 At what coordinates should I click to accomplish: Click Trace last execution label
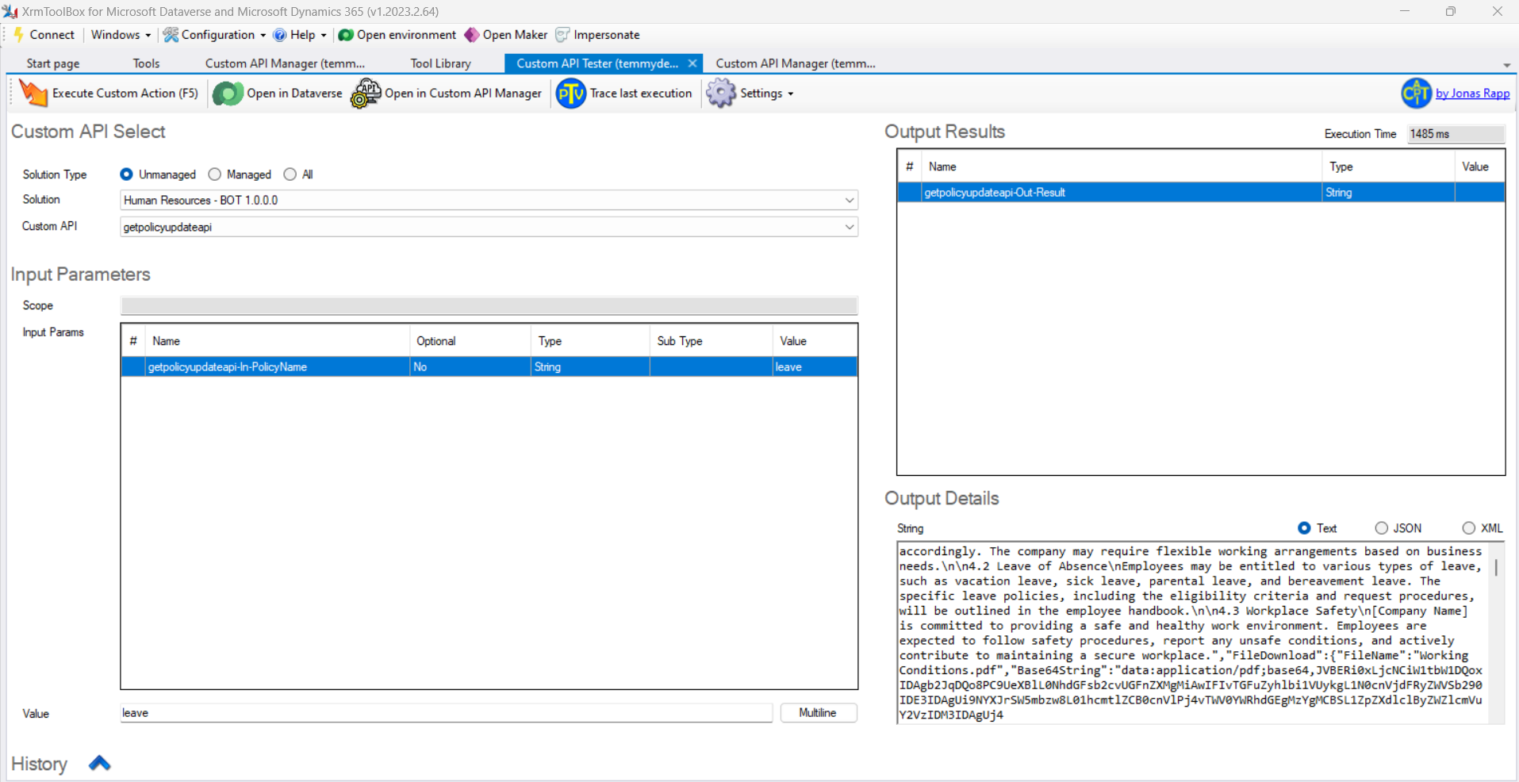[x=641, y=94]
